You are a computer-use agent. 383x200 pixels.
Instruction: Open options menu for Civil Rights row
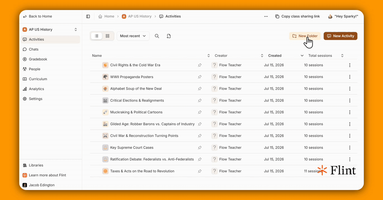click(350, 65)
